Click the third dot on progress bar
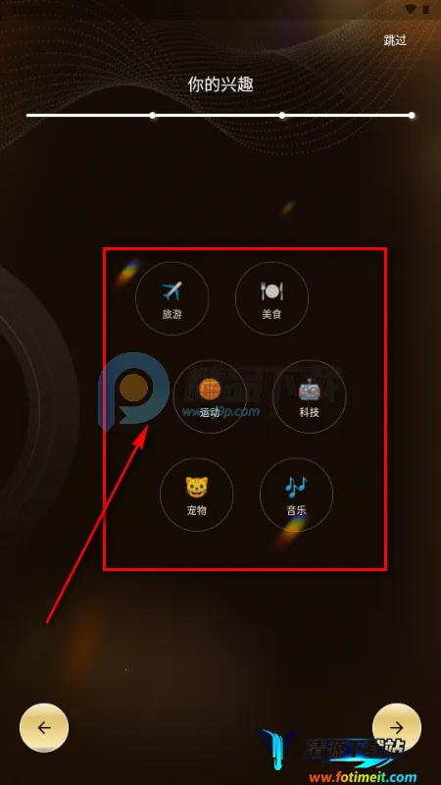Viewport: 441px width, 785px height. point(282,115)
